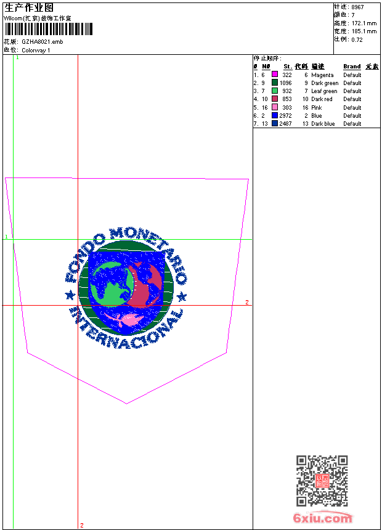The image size is (382, 530).
Task: Click the QR code image
Action: [322, 481]
